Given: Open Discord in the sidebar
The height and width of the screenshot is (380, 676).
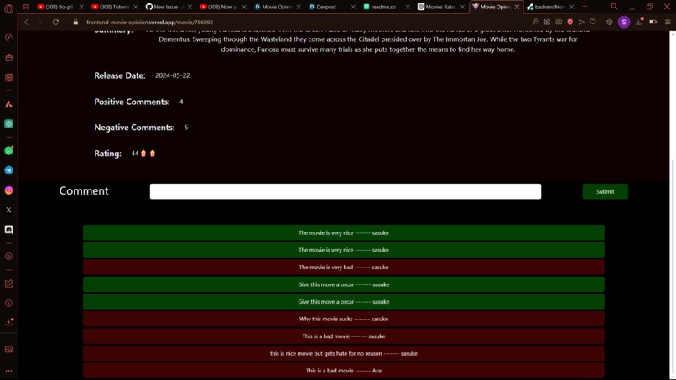Looking at the screenshot, I should pos(8,230).
